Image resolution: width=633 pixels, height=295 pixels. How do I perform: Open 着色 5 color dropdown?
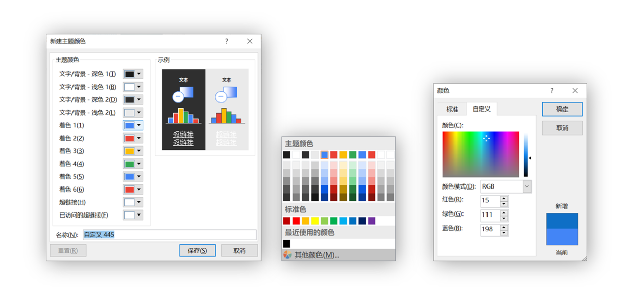[x=133, y=177]
